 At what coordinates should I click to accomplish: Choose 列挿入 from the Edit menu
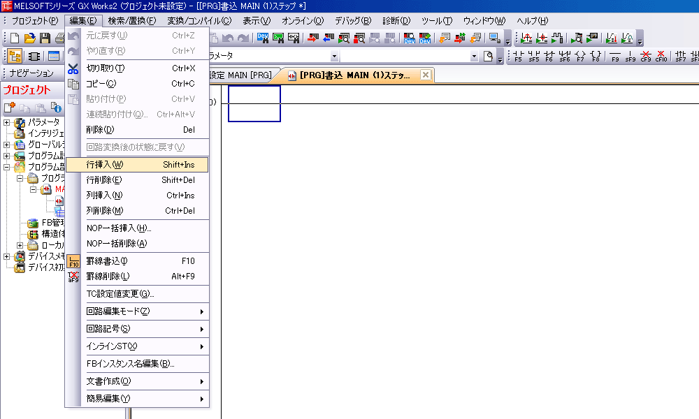(137, 195)
